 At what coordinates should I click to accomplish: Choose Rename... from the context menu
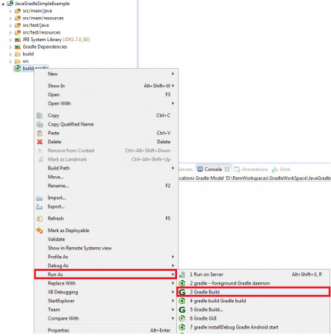pos(106,186)
